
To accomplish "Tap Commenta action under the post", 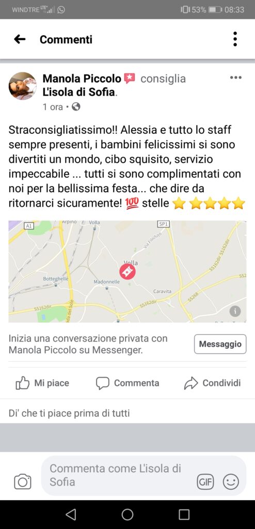I will tap(128, 383).
